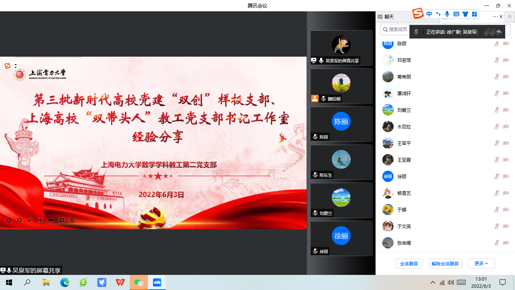Click the Sogou input soft keyboard icon
The width and height of the screenshot is (515, 290).
(x=457, y=14)
